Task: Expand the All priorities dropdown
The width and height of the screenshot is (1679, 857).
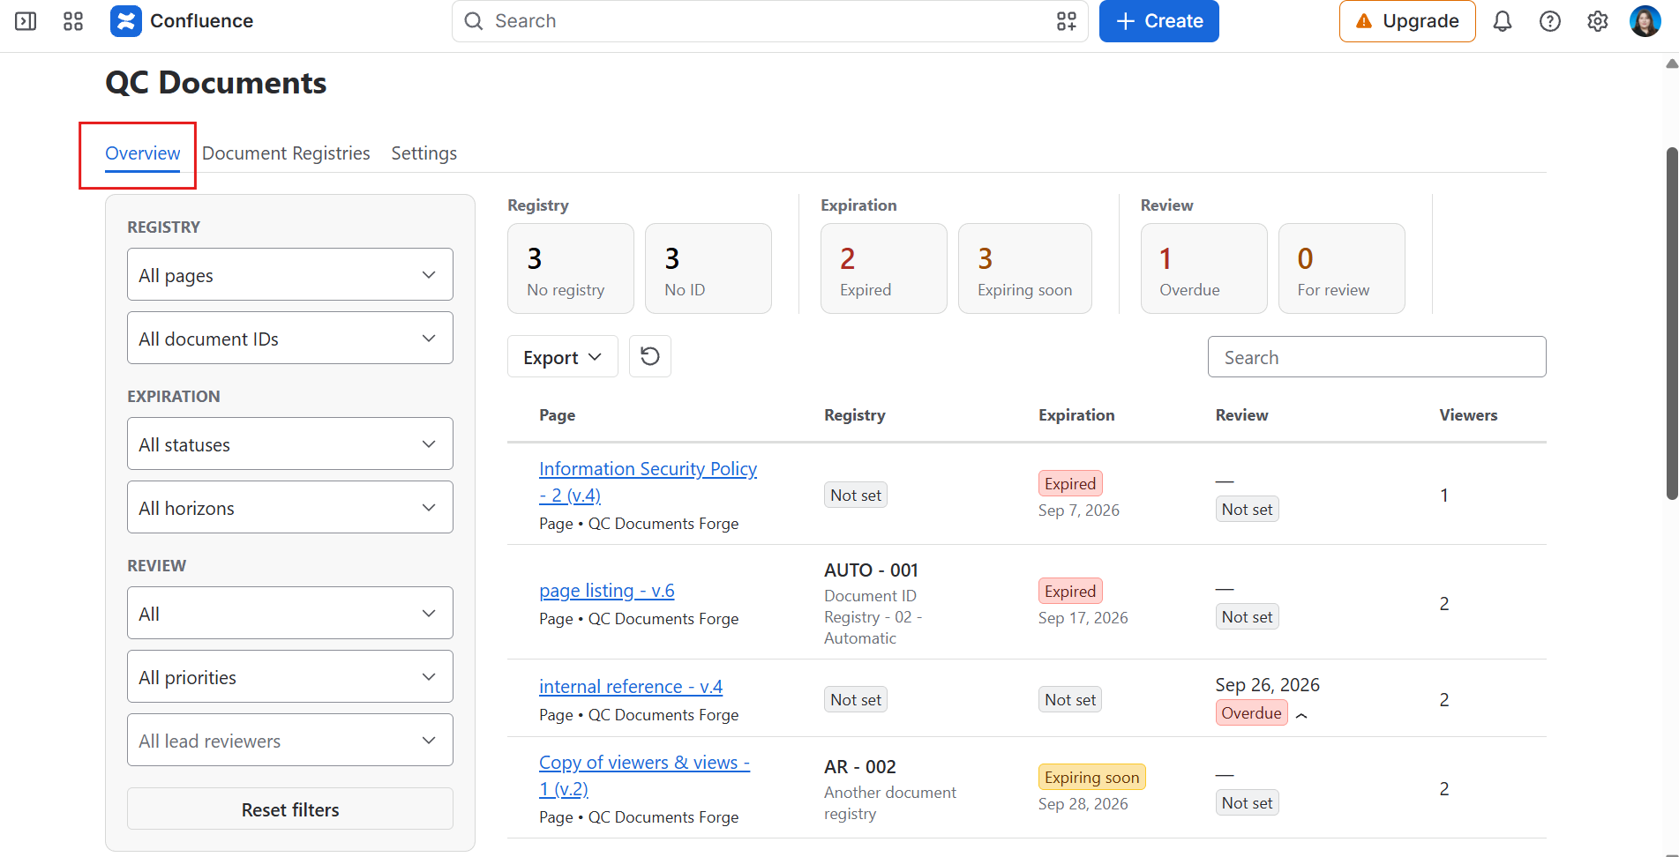Action: 290,676
